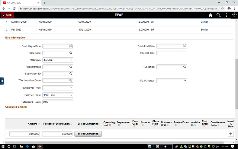238x149 pixels.
Task: Click the browser address bar URL
Action: pyautogui.click(x=120, y=9)
